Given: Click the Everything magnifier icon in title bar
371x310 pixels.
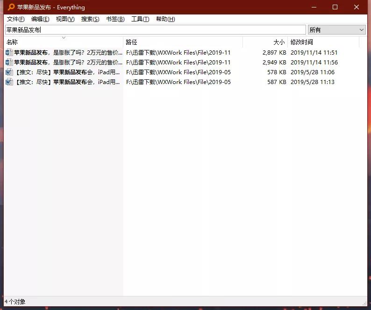Looking at the screenshot, I should pyautogui.click(x=11, y=7).
